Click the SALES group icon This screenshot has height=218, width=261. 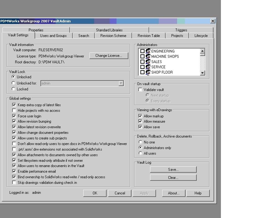pos(148,61)
